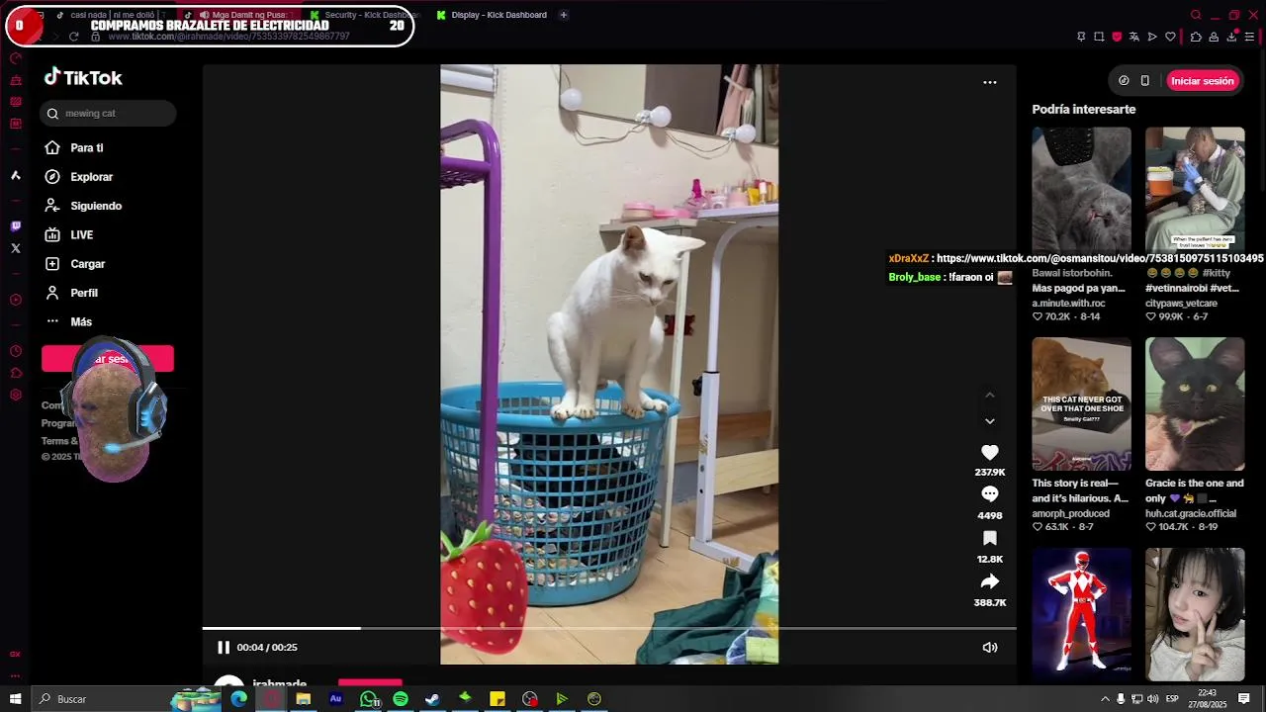The height and width of the screenshot is (712, 1266).
Task: Open the girl posing video thumbnail
Action: [x=1195, y=614]
